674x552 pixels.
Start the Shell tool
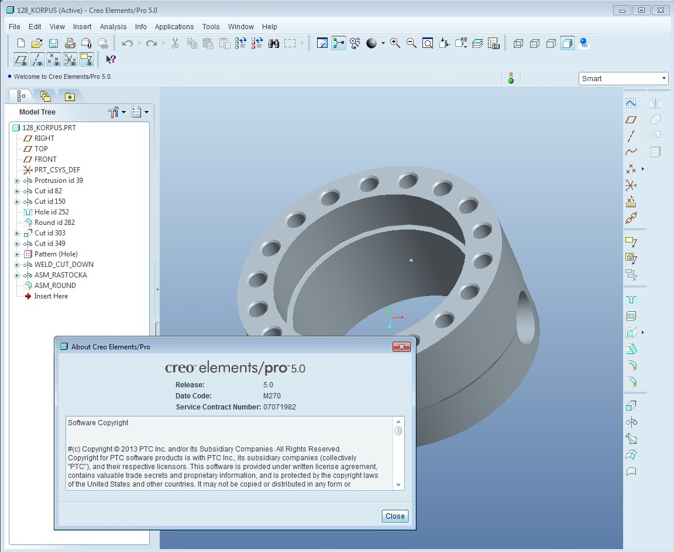point(631,317)
